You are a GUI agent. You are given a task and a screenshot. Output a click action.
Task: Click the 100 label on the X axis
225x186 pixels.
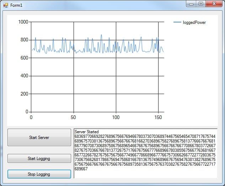pos(116,117)
